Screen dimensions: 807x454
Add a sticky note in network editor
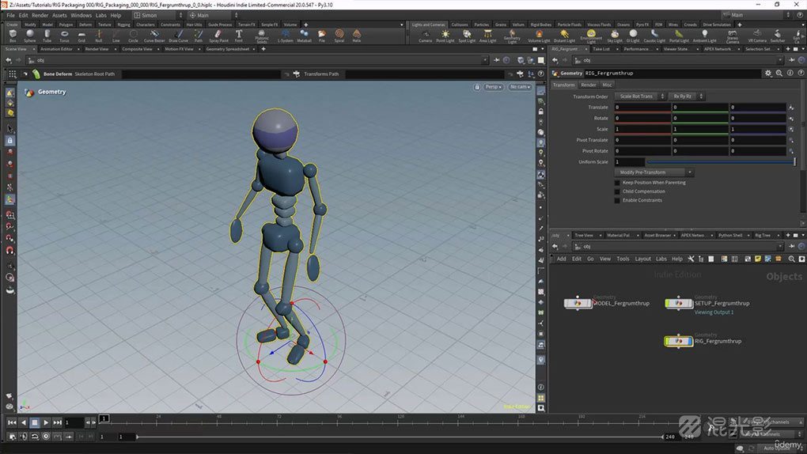tap(758, 259)
